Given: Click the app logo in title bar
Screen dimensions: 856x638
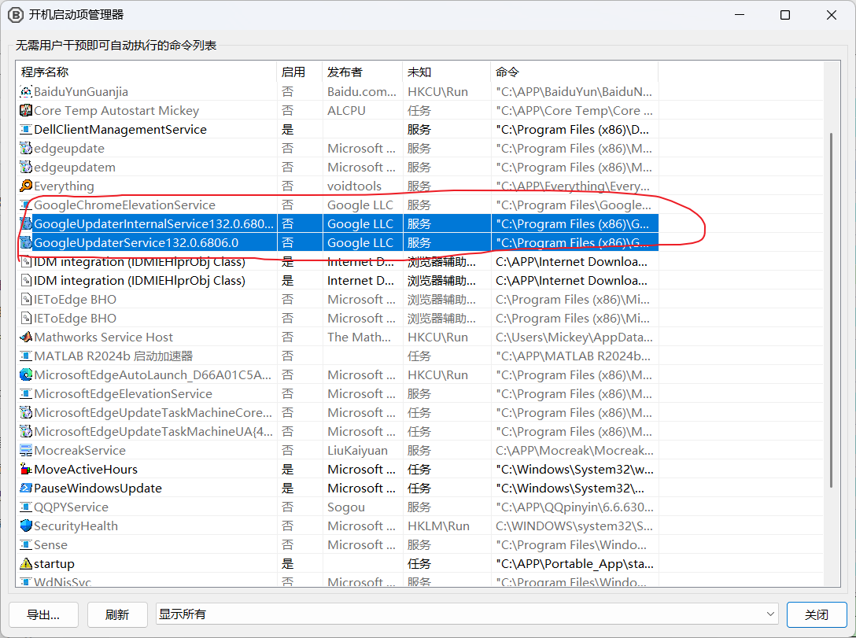Looking at the screenshot, I should [x=15, y=15].
